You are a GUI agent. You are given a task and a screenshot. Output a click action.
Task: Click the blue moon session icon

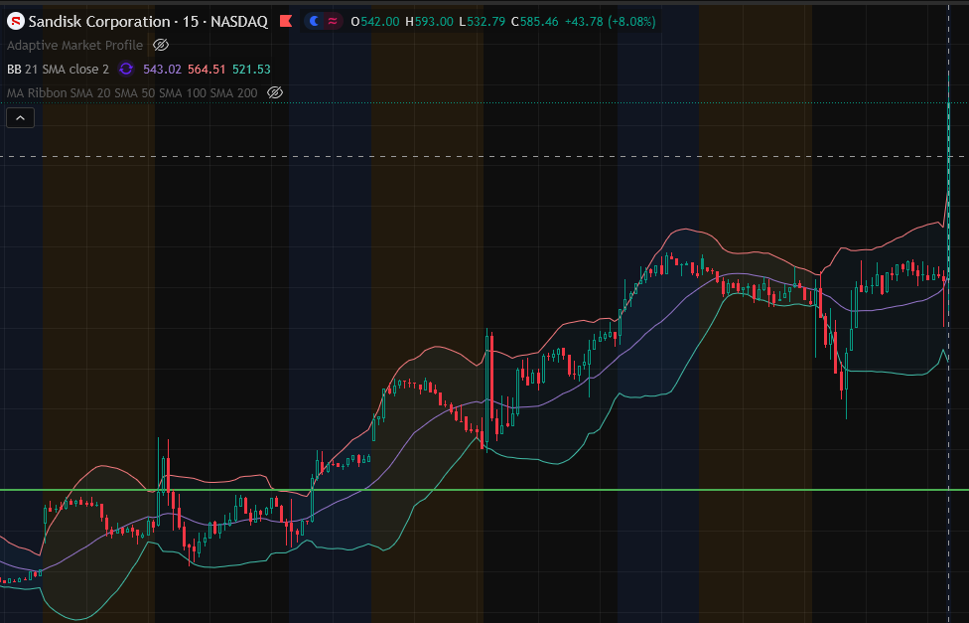[315, 22]
